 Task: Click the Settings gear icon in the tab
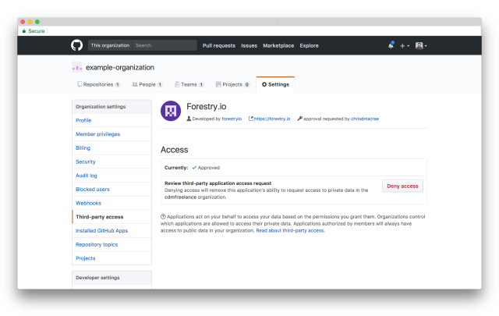coord(264,84)
